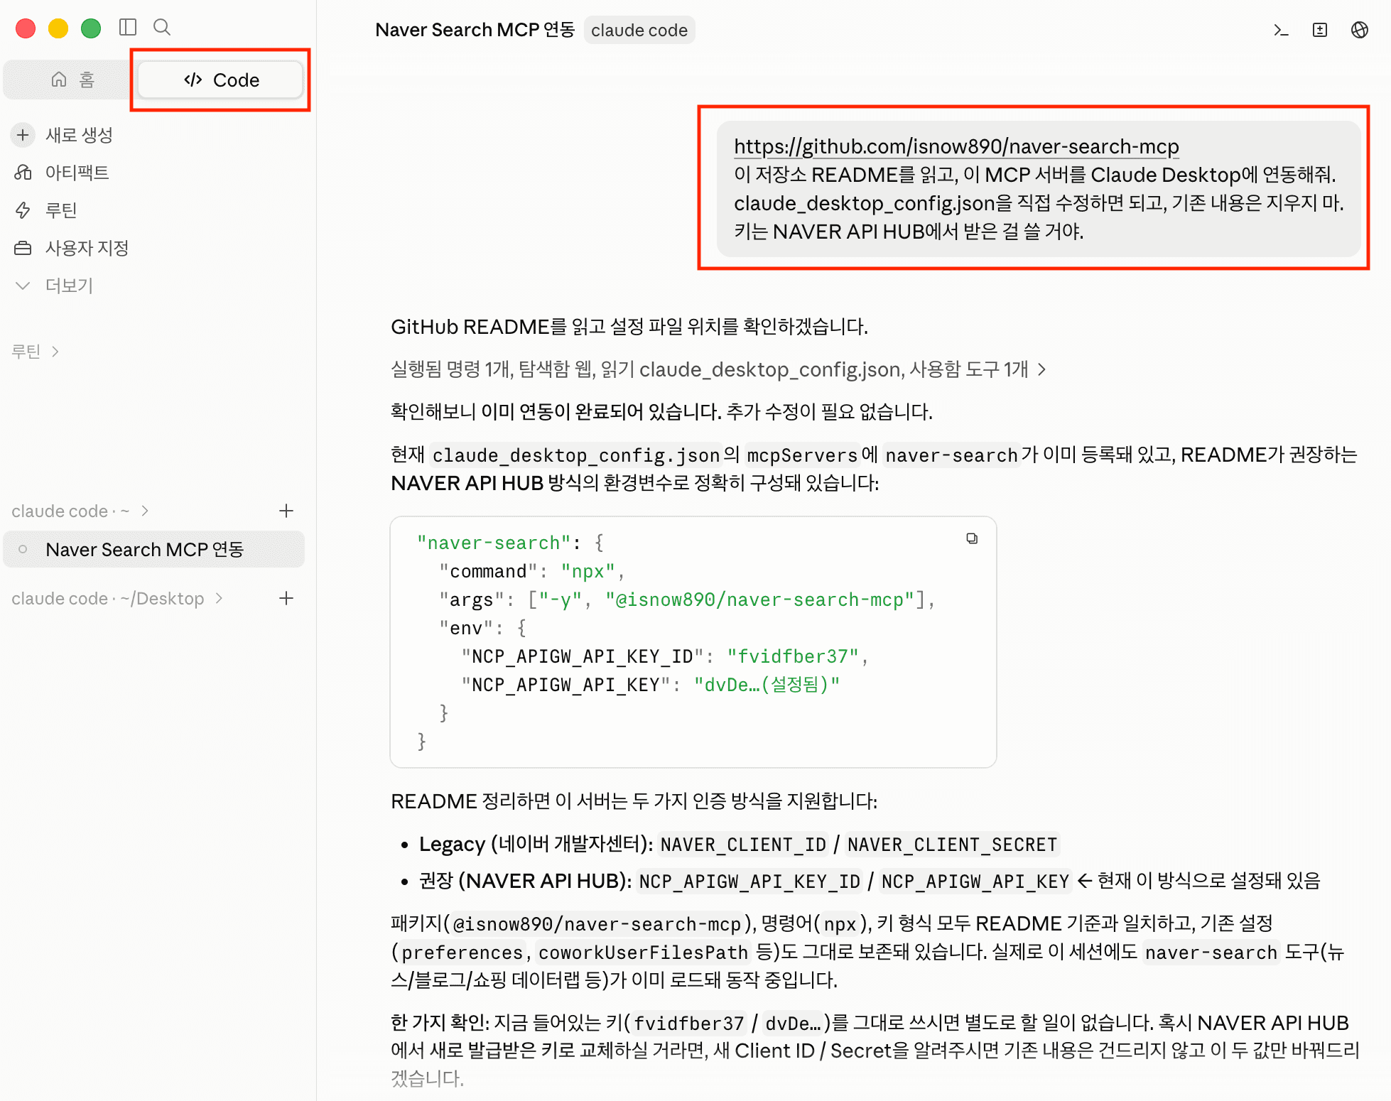
Task: Open the terminal icon in the header
Action: click(x=1281, y=31)
